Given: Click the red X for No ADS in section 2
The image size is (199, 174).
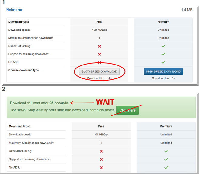Looking at the screenshot, I should pyautogui.click(x=101, y=168).
